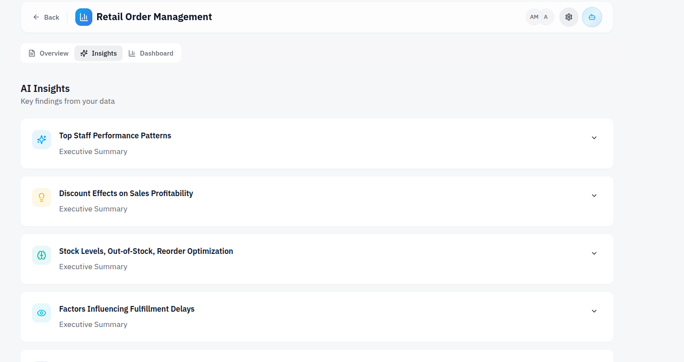Viewport: 684px width, 362px height.
Task: Select the sparkle icon on Top Staff Performance Patterns
Action: tap(41, 139)
